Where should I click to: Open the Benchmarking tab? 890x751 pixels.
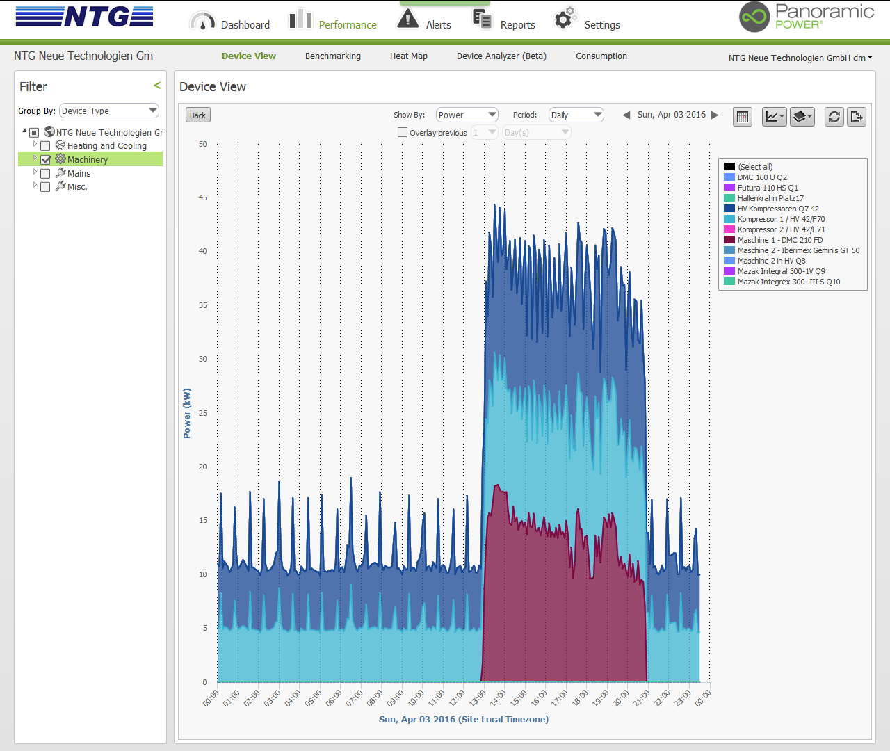[332, 56]
